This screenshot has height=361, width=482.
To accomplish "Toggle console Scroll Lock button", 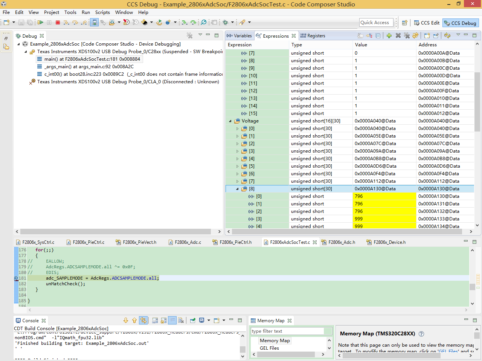I will point(164,321).
